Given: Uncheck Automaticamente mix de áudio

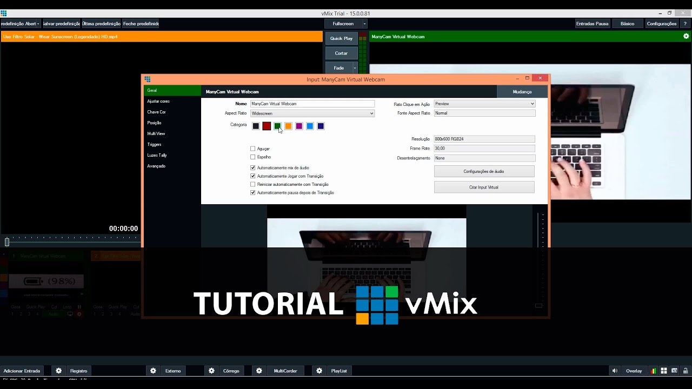Looking at the screenshot, I should [253, 168].
